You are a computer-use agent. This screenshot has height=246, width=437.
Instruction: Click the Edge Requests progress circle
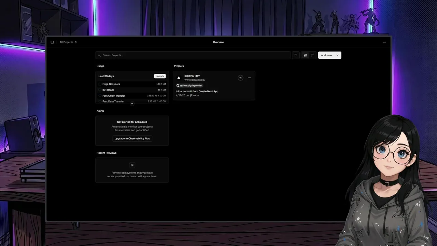(x=100, y=84)
